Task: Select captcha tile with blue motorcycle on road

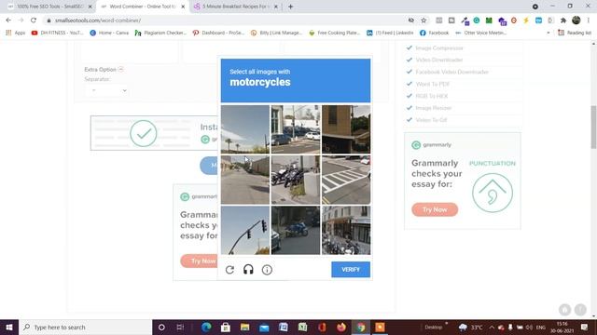Action: click(x=296, y=230)
